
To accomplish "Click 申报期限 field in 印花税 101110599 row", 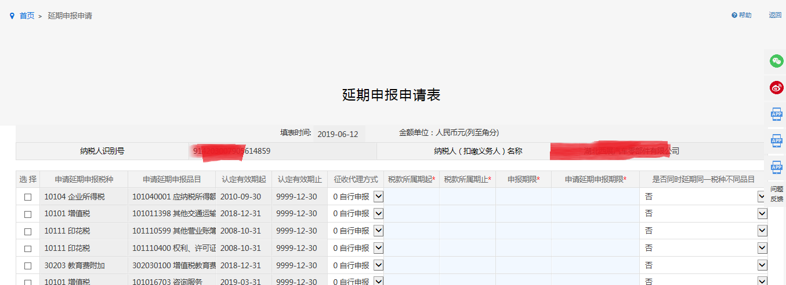I will coord(523,231).
